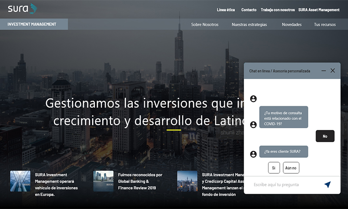Read 'y Credicorp Capital' fund launch news
Image resolution: width=348 pixels, height=209 pixels.
tap(223, 185)
